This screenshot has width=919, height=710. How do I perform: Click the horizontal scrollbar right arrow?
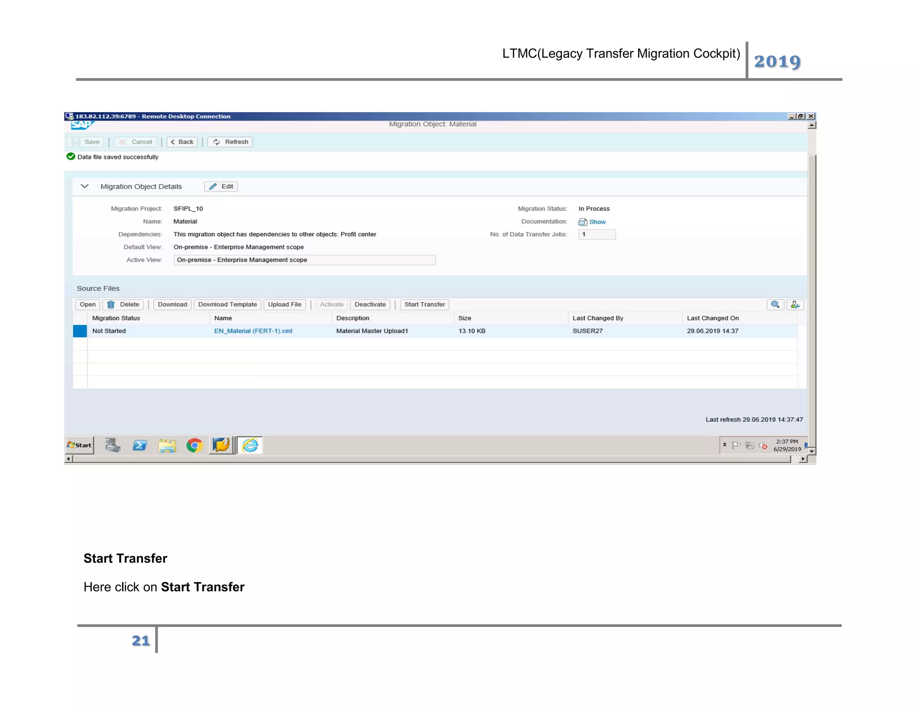pos(803,459)
